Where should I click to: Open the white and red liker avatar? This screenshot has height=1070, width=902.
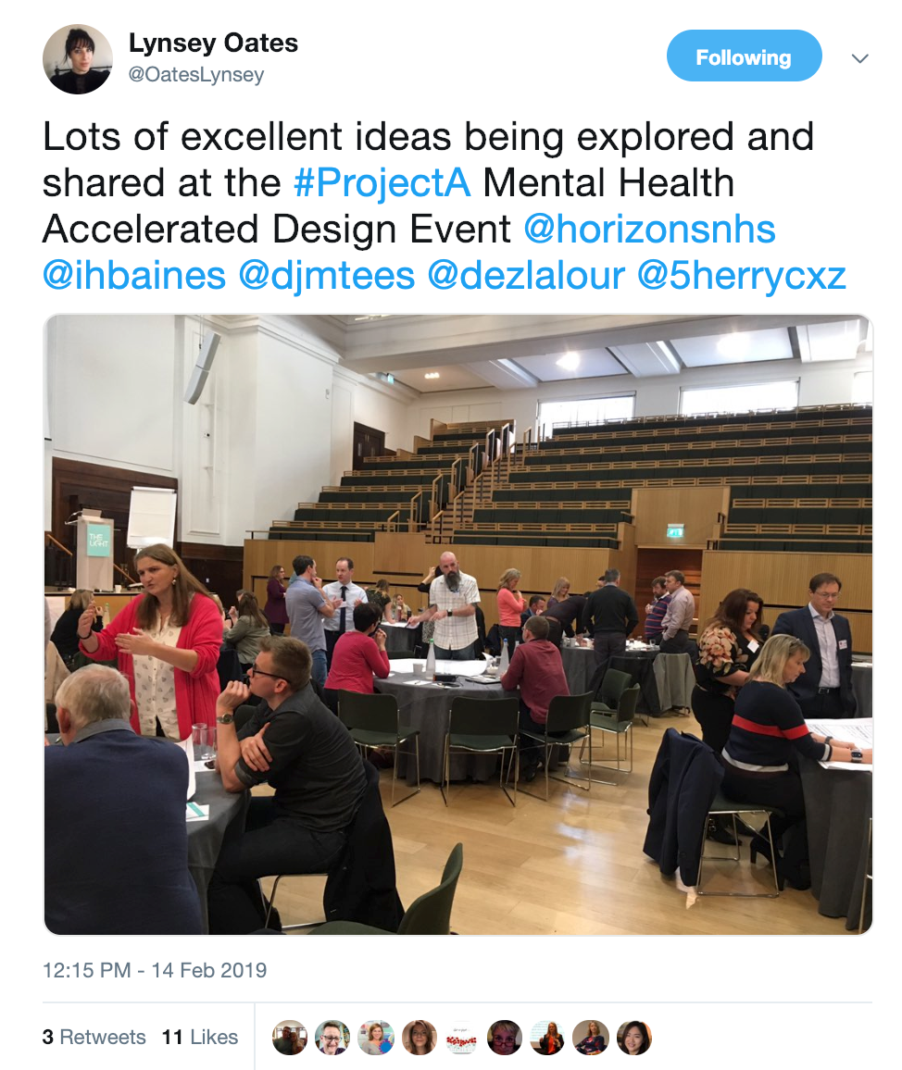click(x=462, y=1038)
